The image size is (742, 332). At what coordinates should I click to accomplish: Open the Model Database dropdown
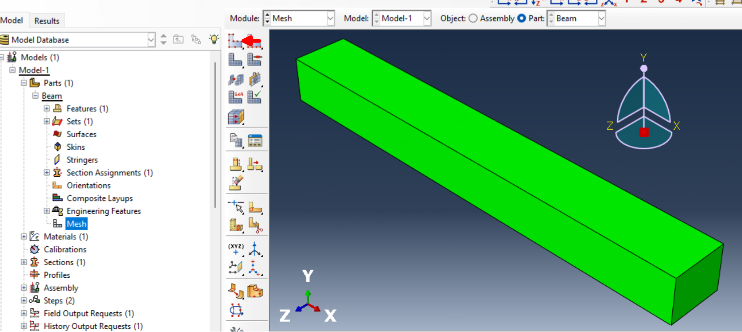tap(151, 40)
